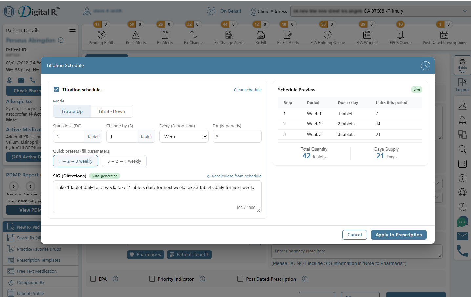The image size is (471, 297).
Task: Enable the EPA checkbox
Action: [x=93, y=279]
